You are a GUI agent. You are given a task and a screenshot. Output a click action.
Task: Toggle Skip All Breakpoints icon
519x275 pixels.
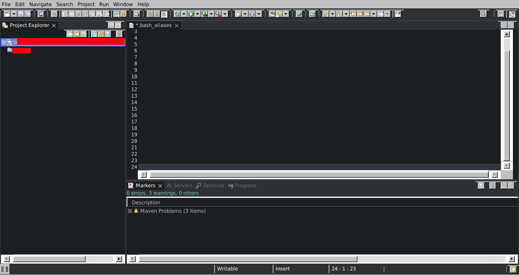(54, 14)
